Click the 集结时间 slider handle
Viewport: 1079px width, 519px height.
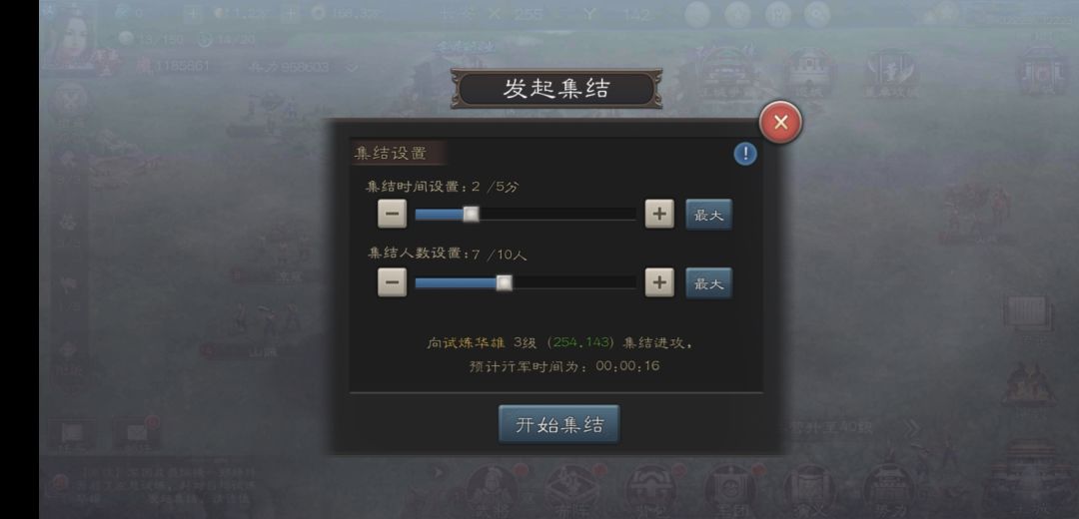471,215
